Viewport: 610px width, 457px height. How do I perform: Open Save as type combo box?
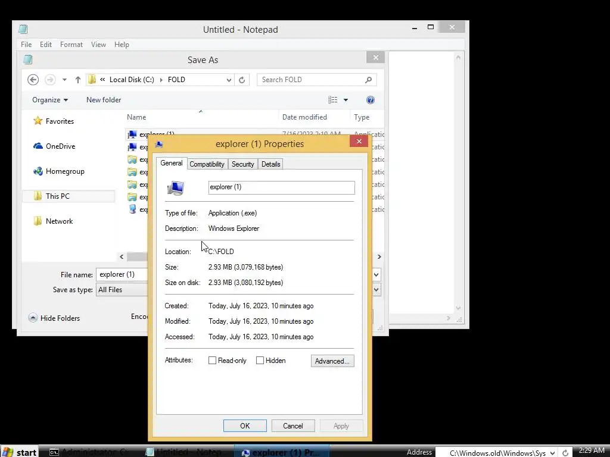pos(122,290)
